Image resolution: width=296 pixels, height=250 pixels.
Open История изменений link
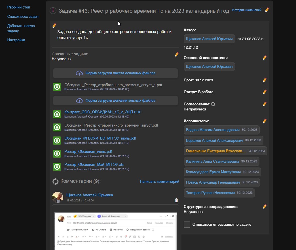pos(247,10)
